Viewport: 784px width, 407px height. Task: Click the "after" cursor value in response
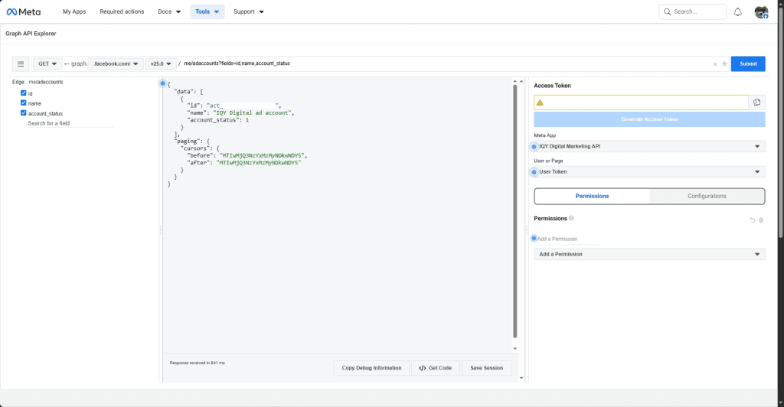(259, 163)
